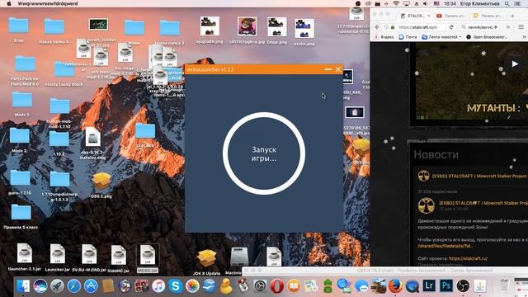
Task: Open Launchpad rocket icon in Dock
Action: coord(57,286)
